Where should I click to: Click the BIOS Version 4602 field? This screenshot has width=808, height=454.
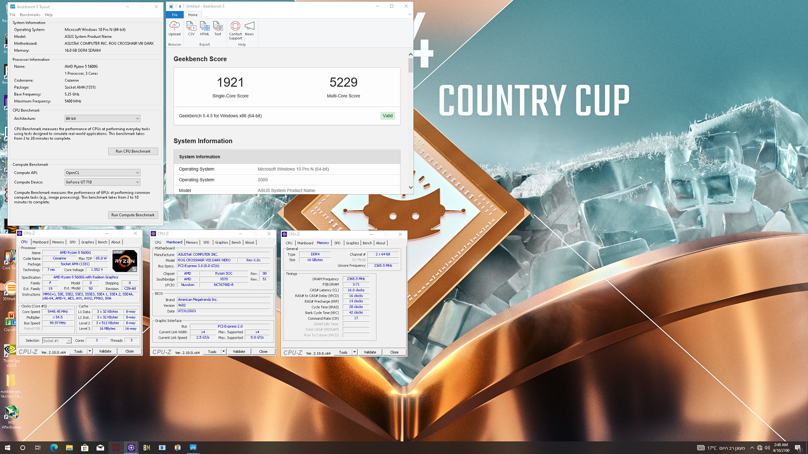coord(224,305)
